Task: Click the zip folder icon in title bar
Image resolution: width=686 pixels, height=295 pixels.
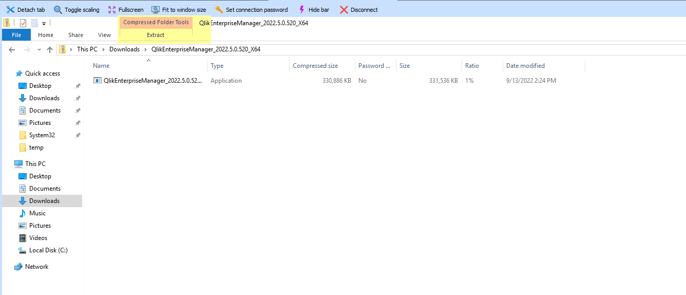Action: tap(6, 23)
